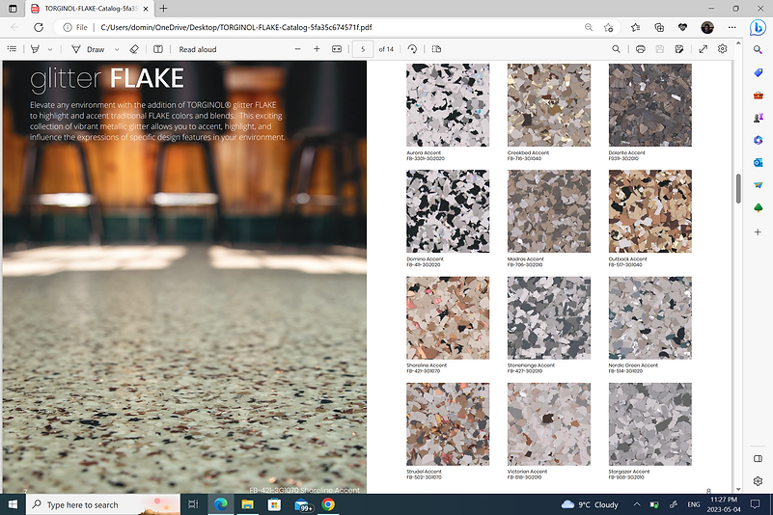Click the Aurora Accent flake swatch
Viewport: 773px width, 515px height.
(x=448, y=104)
